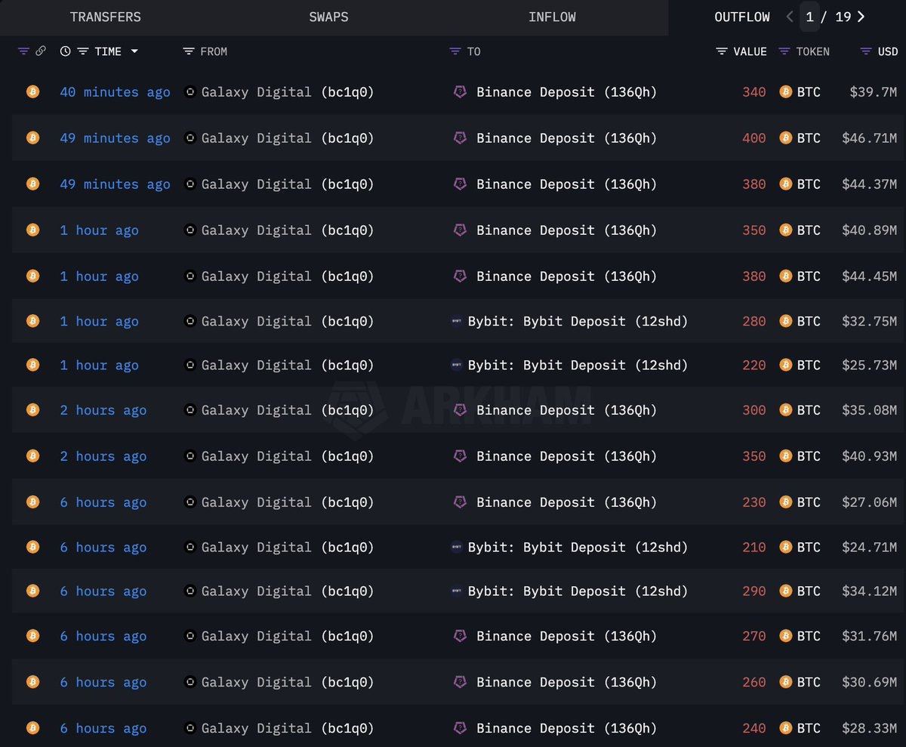Select the INFLOW tab

click(552, 17)
